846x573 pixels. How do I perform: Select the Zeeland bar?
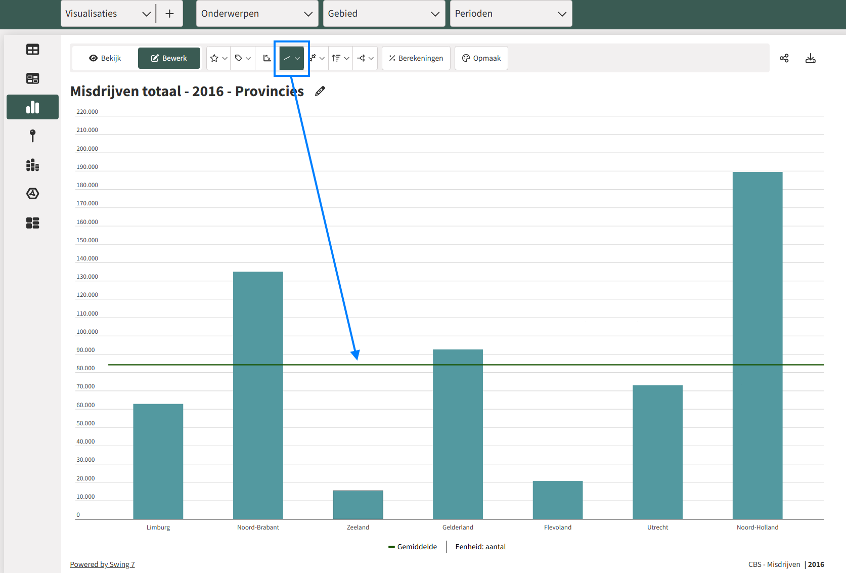point(358,505)
